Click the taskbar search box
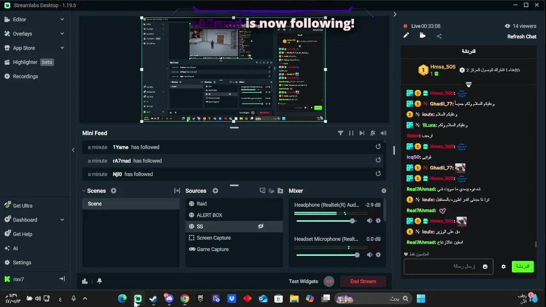 (374, 298)
